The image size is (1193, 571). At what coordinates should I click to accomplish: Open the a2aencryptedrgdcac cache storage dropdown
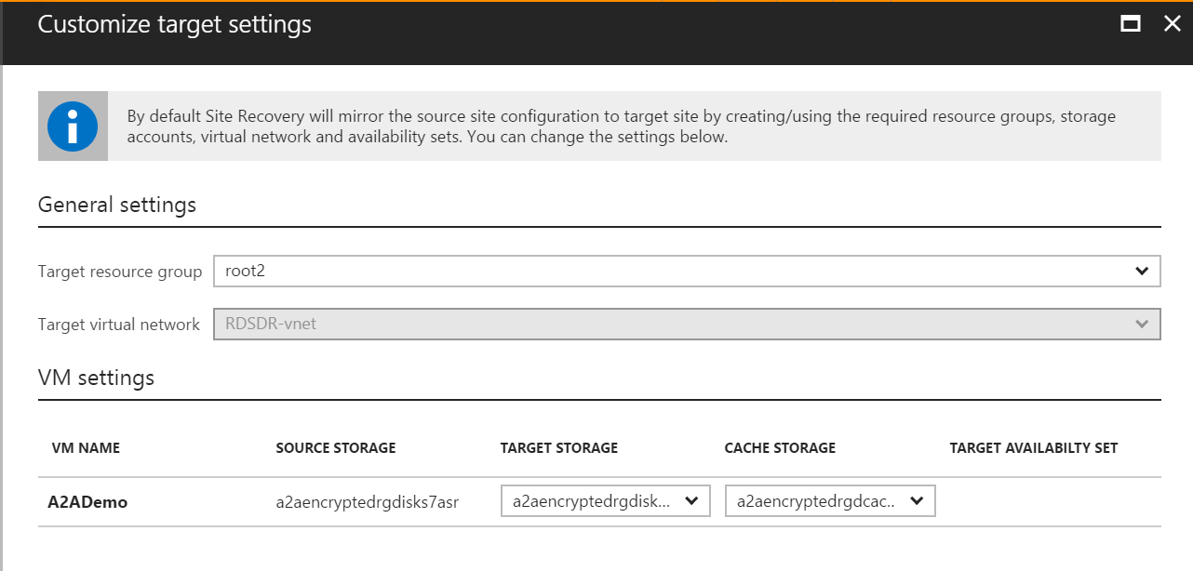click(x=830, y=501)
